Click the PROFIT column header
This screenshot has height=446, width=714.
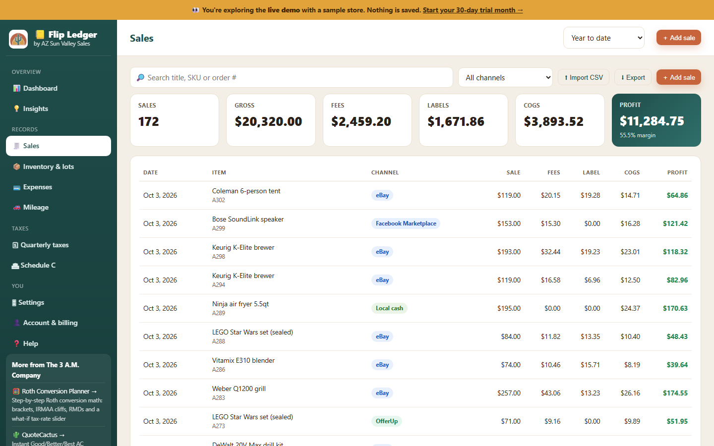point(677,172)
